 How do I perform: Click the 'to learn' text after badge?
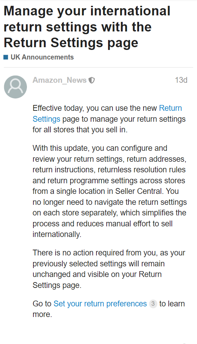point(172,304)
